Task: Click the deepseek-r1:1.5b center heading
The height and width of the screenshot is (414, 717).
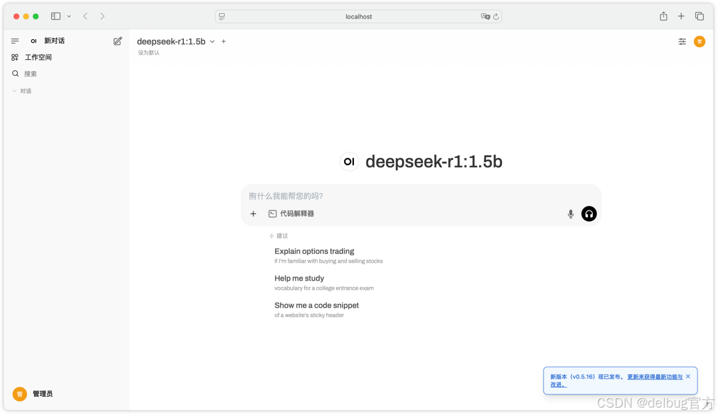Action: point(434,162)
